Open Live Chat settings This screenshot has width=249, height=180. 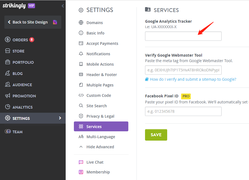tap(95, 162)
